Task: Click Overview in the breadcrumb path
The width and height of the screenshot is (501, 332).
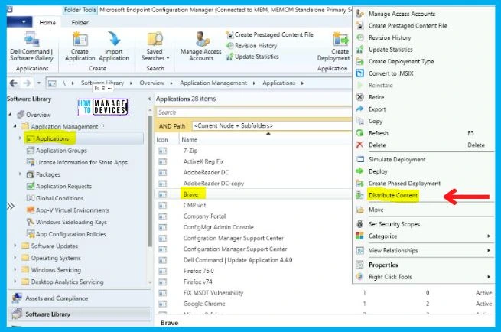Action: coord(151,83)
